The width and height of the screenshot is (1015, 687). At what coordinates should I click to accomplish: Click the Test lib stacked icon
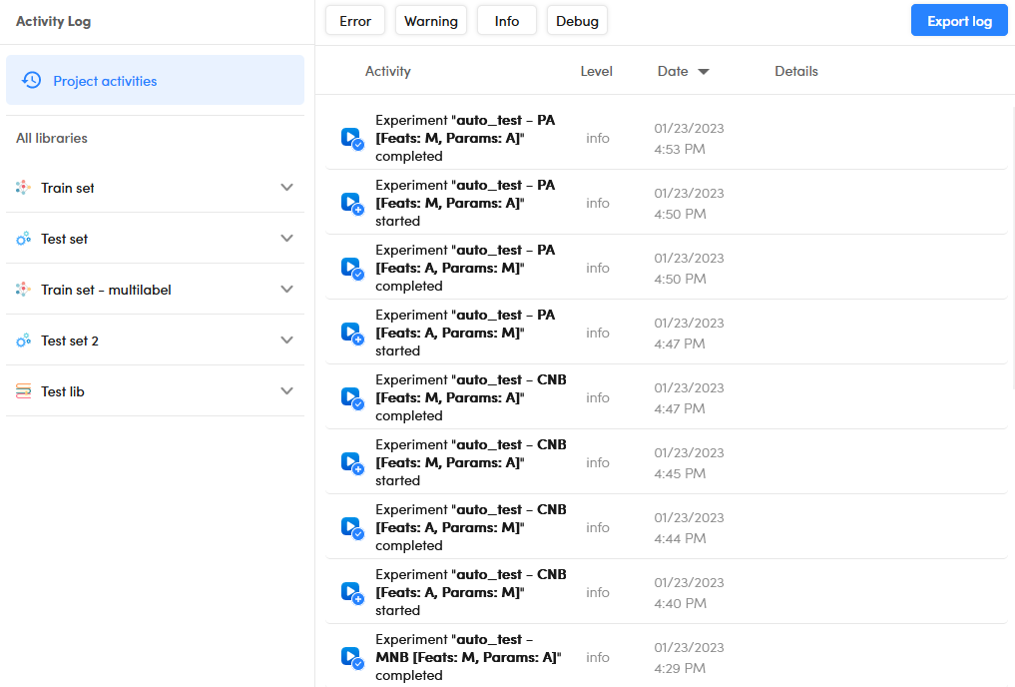click(x=24, y=391)
